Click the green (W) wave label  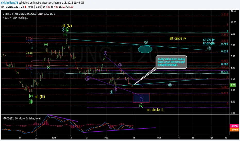pos(46,44)
